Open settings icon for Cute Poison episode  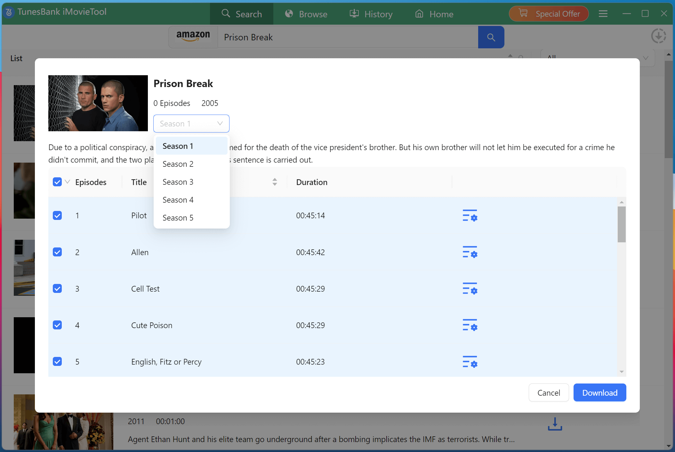coord(470,325)
